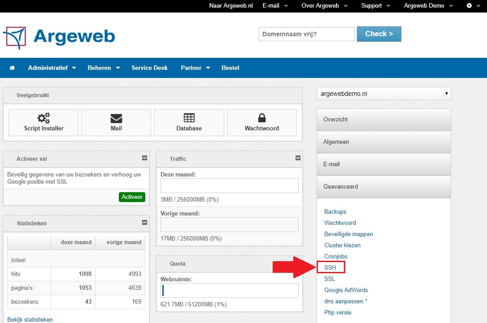Open the Argeweb Demo account dropdown
Image resolution: width=487 pixels, height=323 pixels.
click(x=429, y=5)
